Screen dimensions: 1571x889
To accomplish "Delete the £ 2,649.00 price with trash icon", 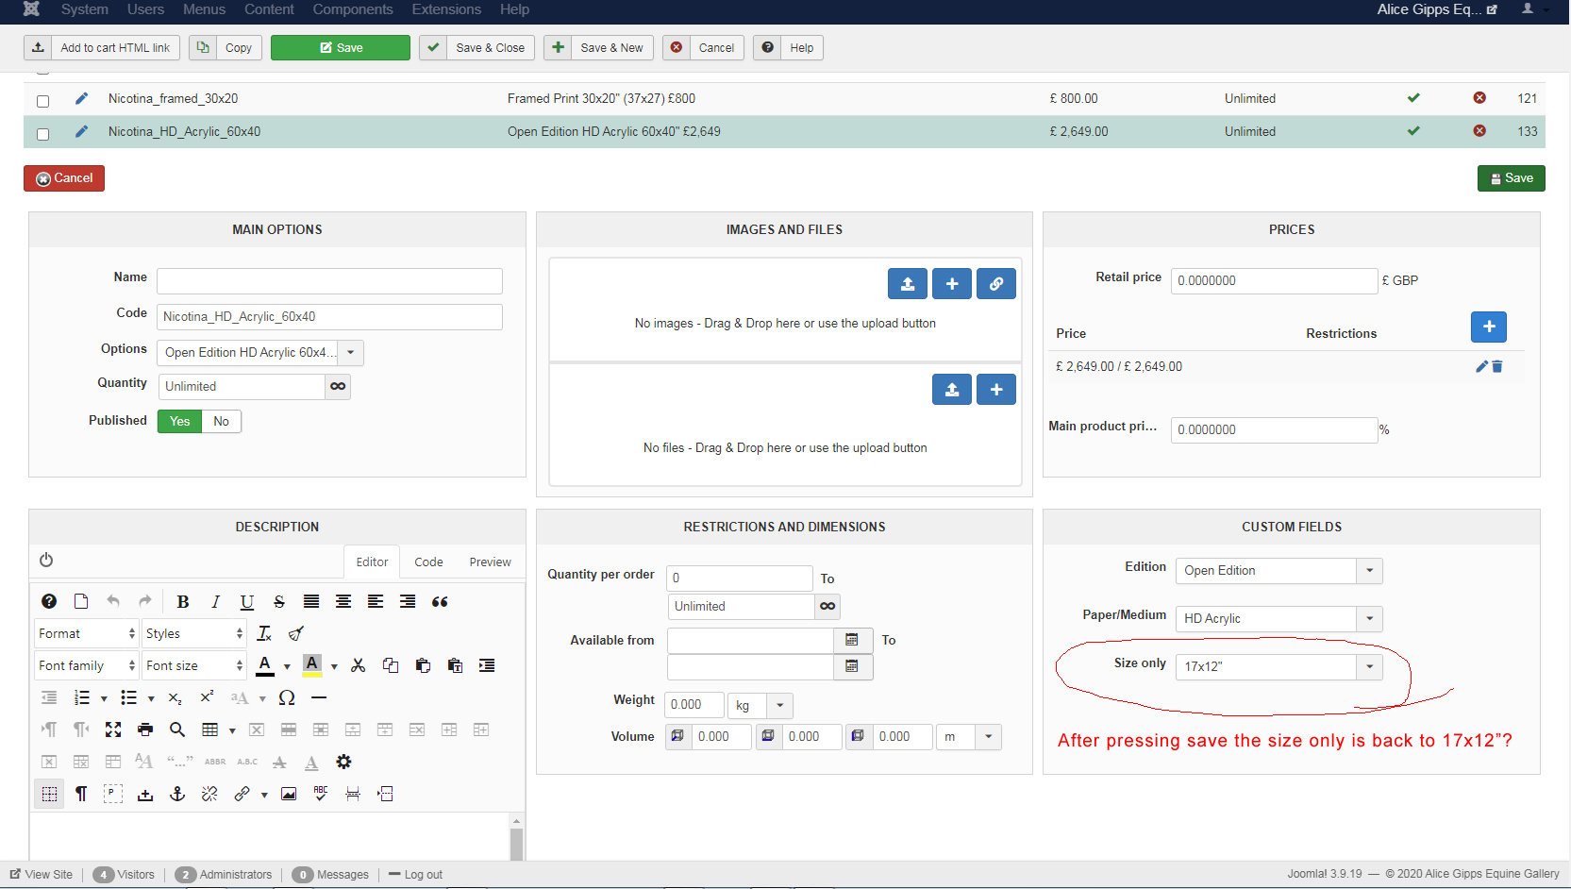I will [x=1497, y=366].
